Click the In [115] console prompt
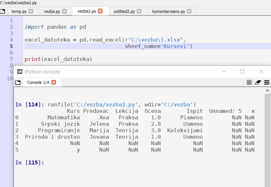The width and height of the screenshot is (271, 187). (x=30, y=162)
